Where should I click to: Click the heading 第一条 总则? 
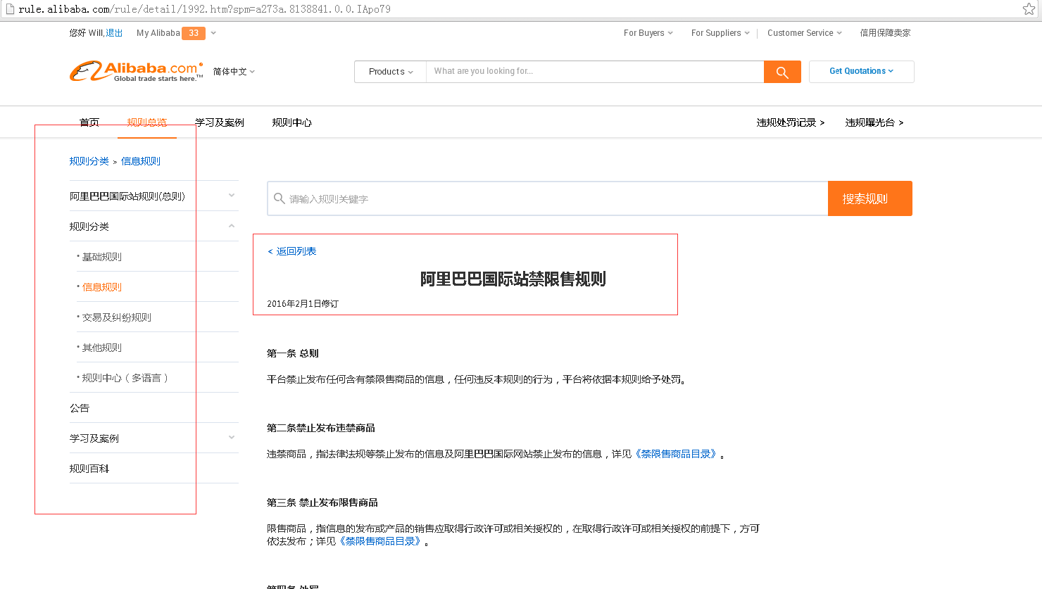[293, 353]
